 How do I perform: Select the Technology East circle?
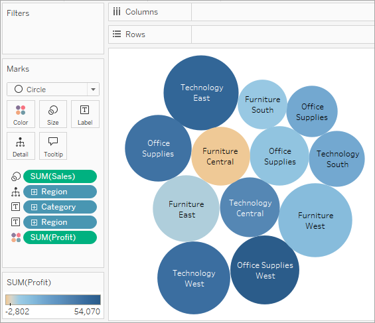pyautogui.click(x=201, y=93)
